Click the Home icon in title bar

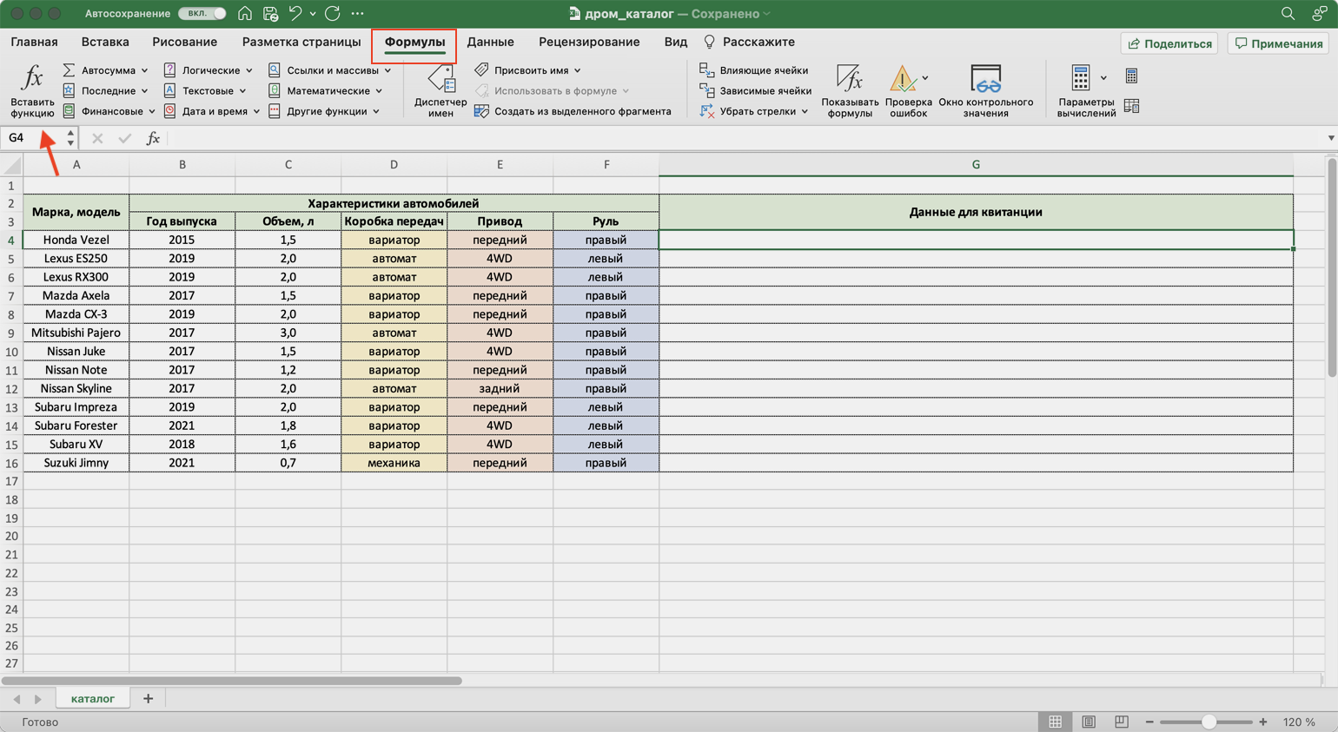(245, 14)
